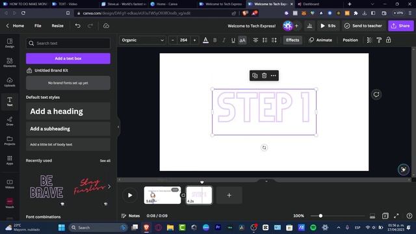This screenshot has width=416, height=234.
Task: Select the first page thumbnail in timeline
Action: tap(162, 195)
